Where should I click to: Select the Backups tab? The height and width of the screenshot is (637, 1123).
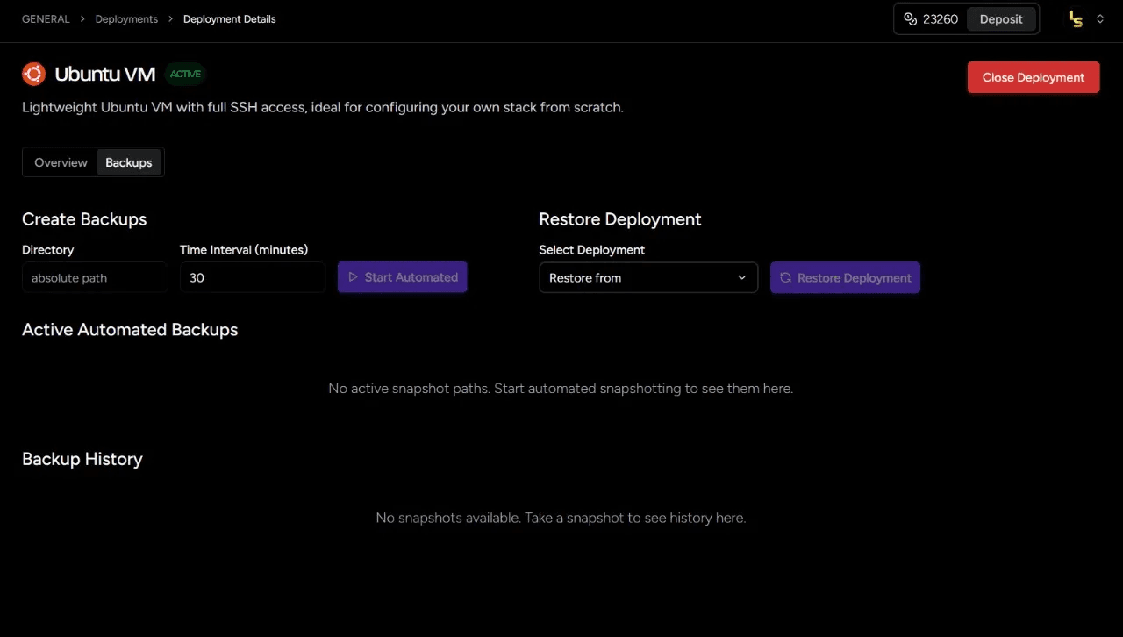tap(128, 161)
